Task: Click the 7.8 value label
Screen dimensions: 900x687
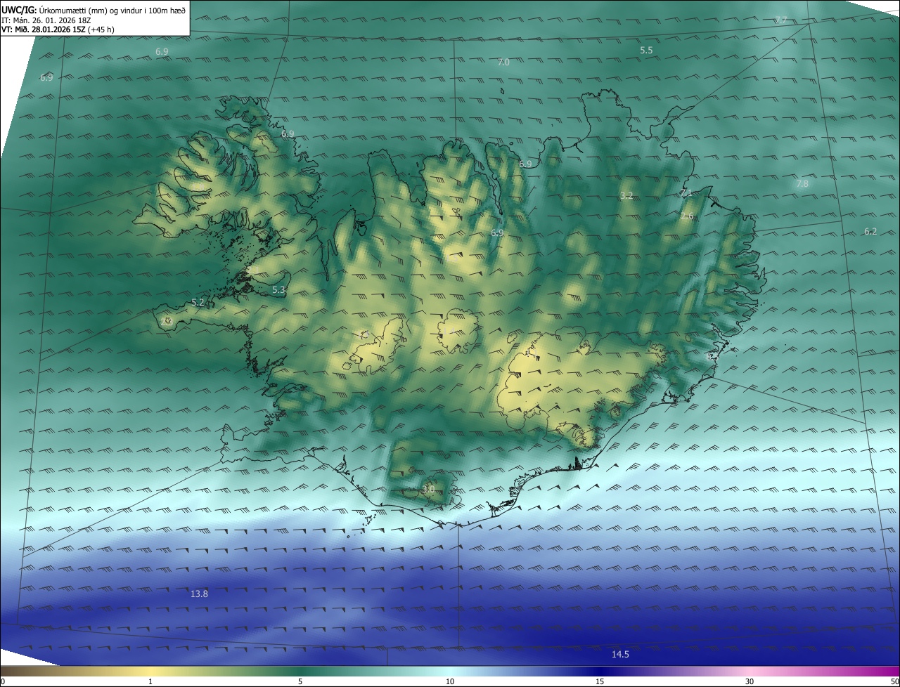Action: click(x=802, y=184)
